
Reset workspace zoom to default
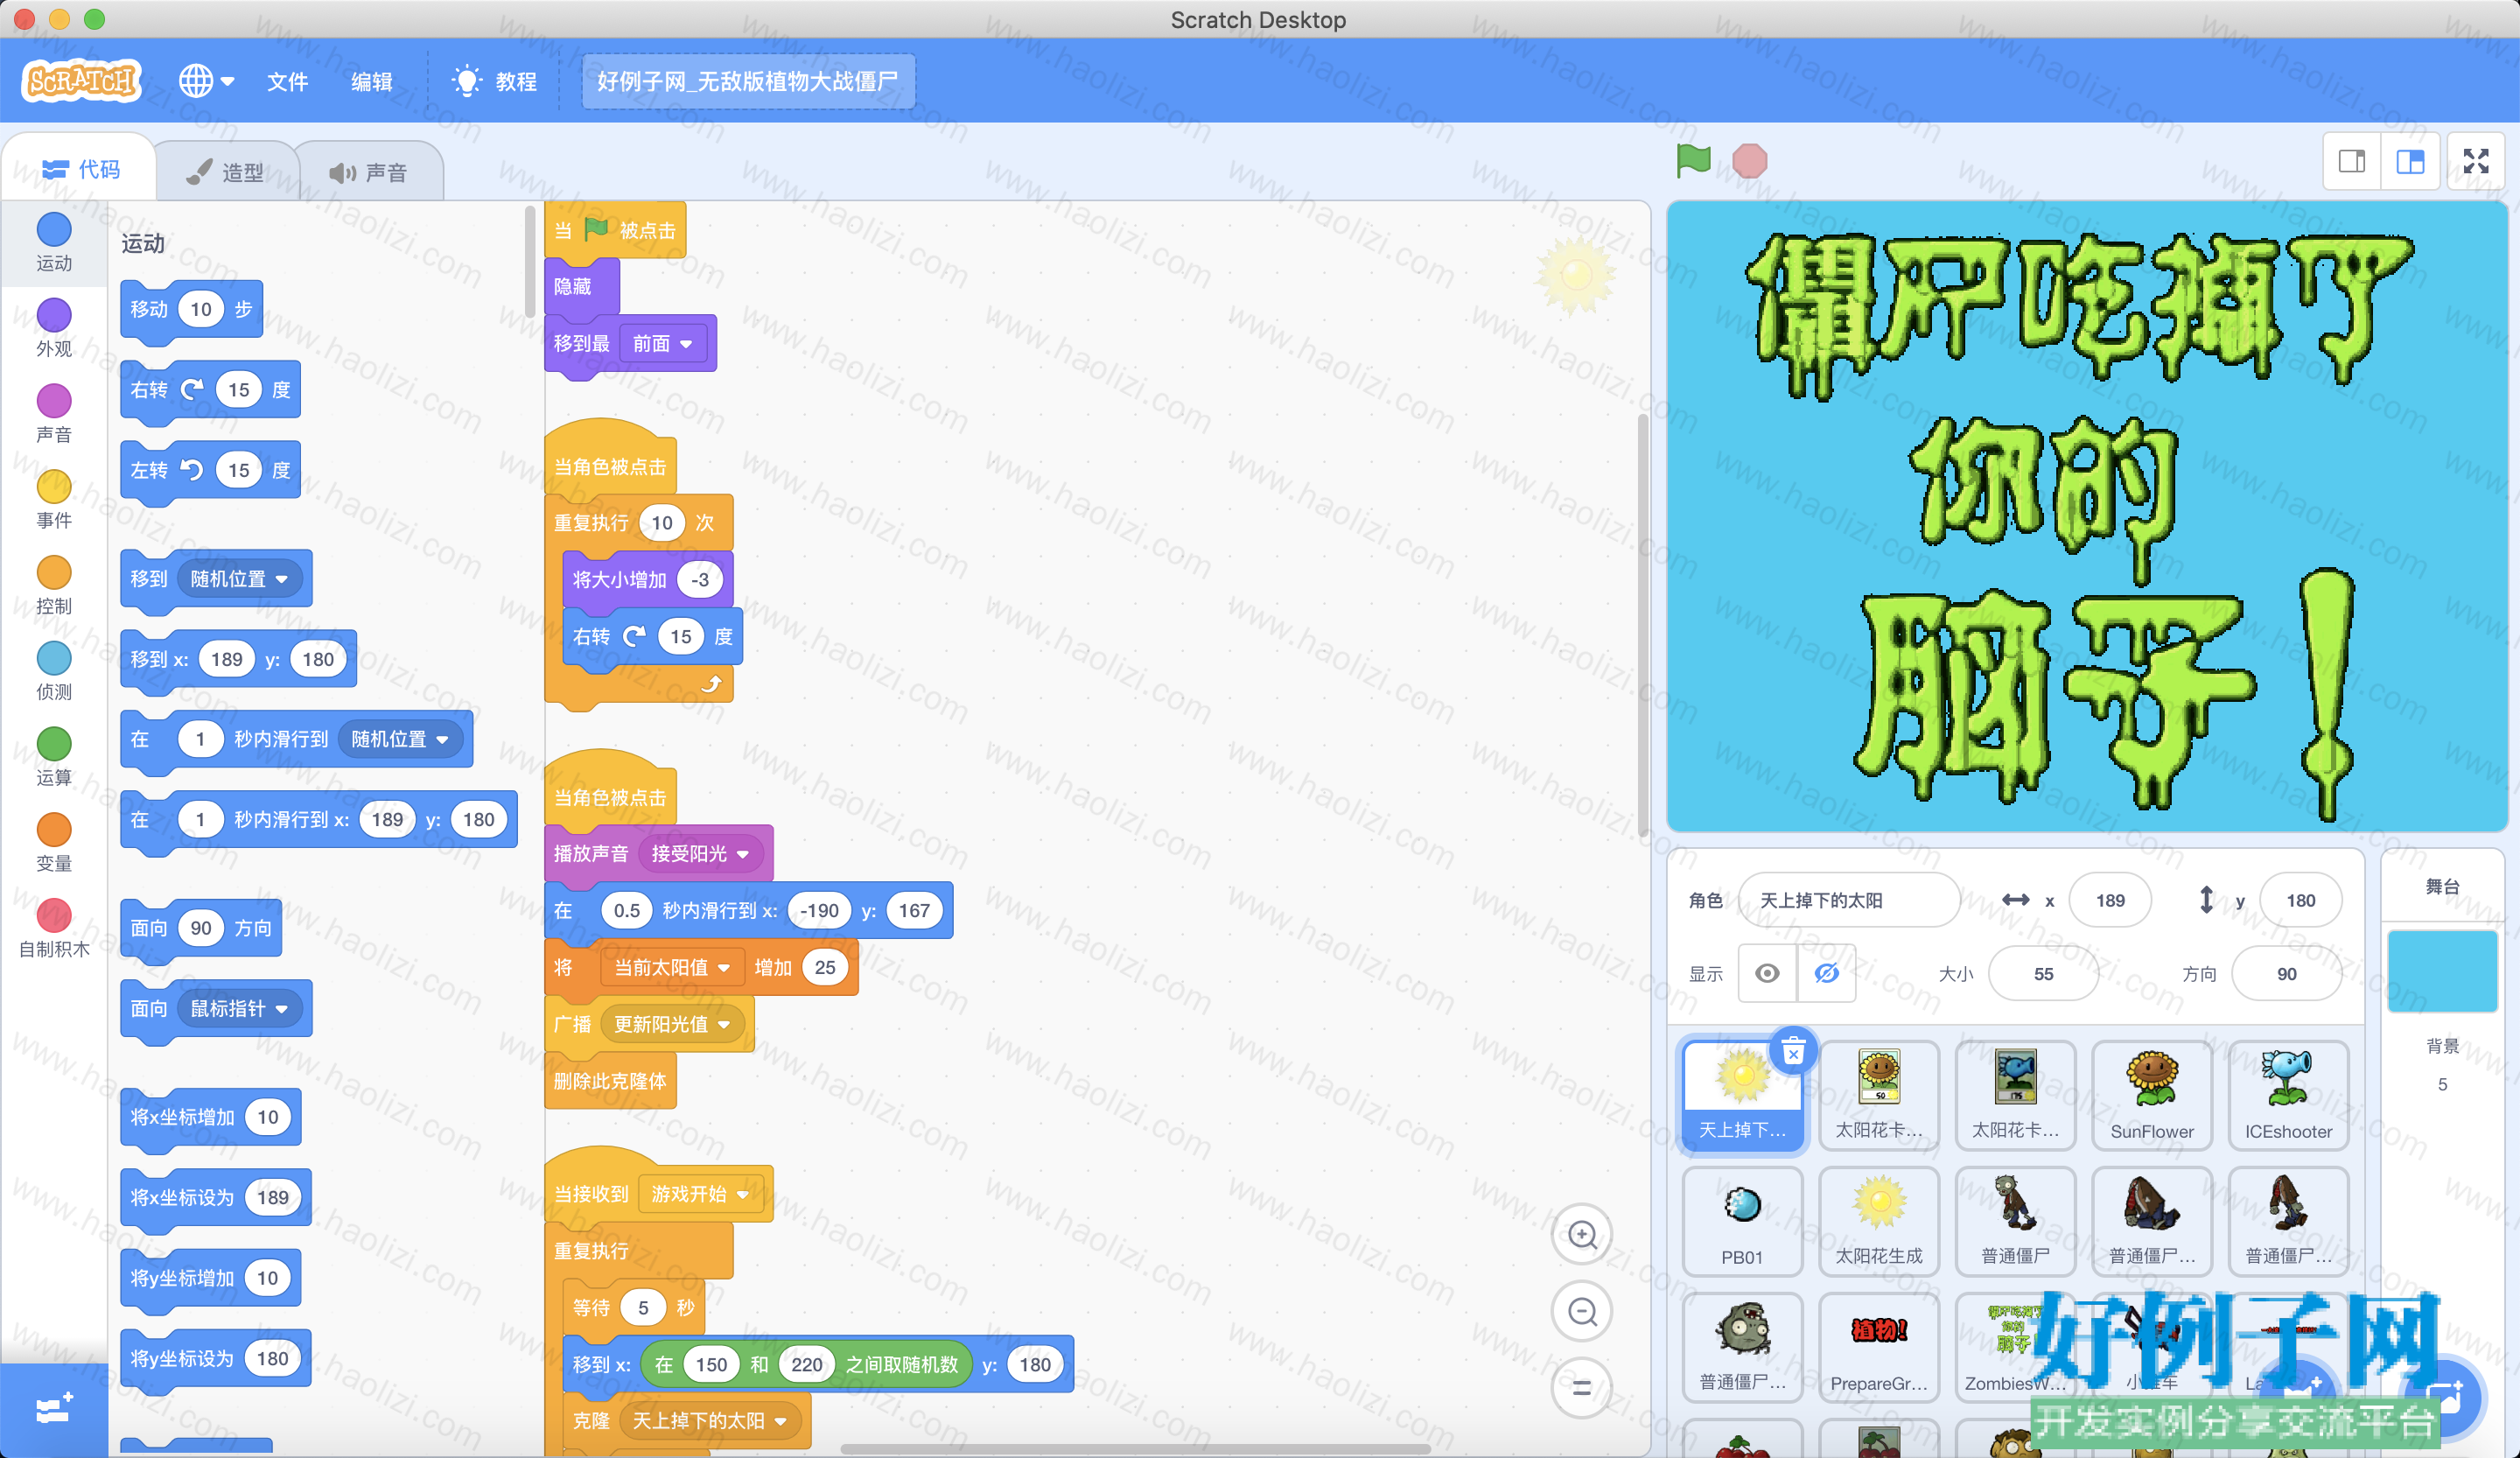point(1582,1387)
